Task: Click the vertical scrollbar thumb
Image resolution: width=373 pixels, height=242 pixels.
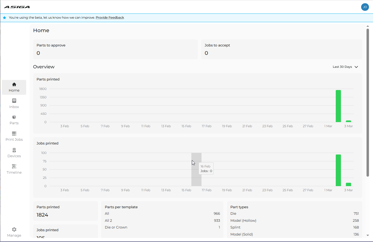Action: click(368, 103)
